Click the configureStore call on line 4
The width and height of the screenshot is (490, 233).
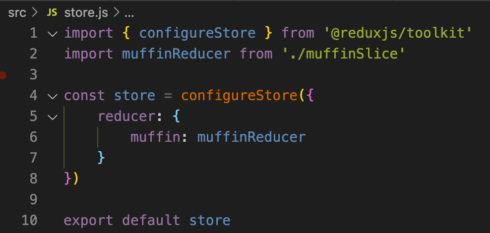(239, 96)
